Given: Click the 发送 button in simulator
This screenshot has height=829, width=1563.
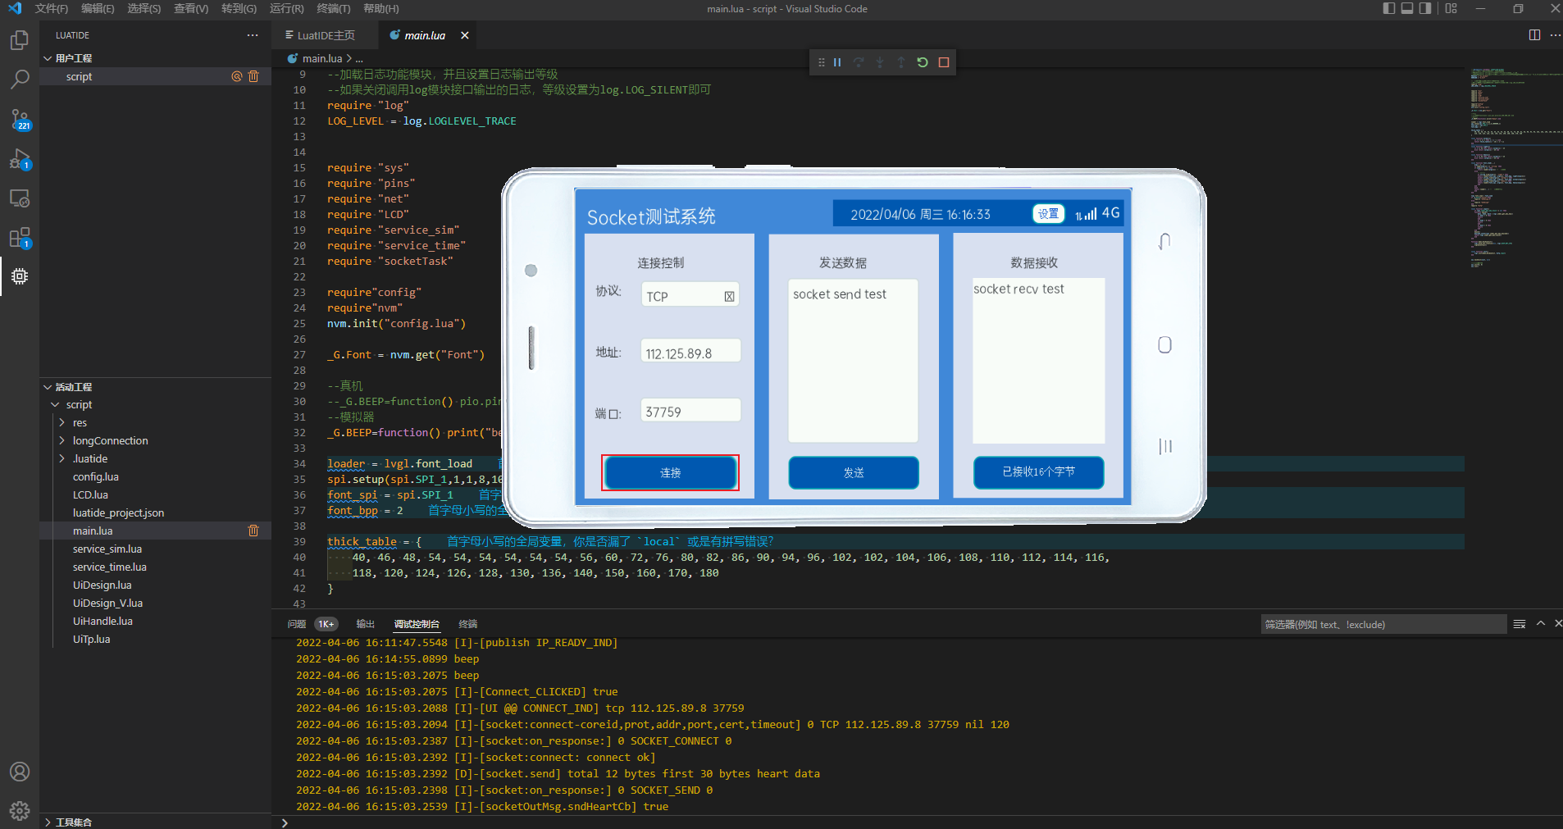Looking at the screenshot, I should coord(854,472).
